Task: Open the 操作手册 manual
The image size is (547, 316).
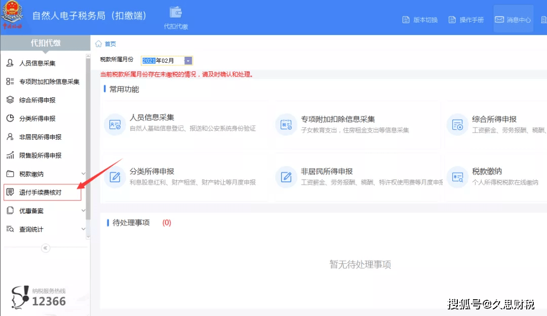Action: point(466,20)
